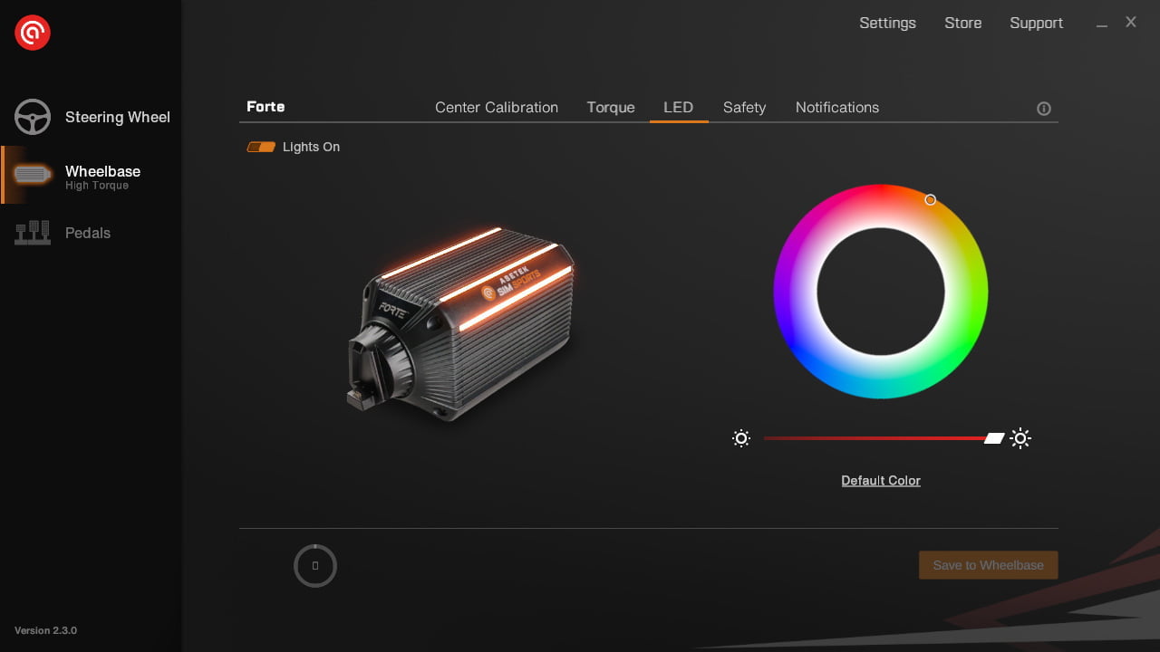Select the LED tab
This screenshot has width=1160, height=652.
click(x=678, y=108)
